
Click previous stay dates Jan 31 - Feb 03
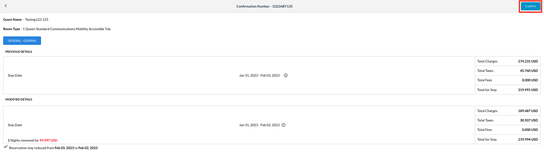coord(259,75)
